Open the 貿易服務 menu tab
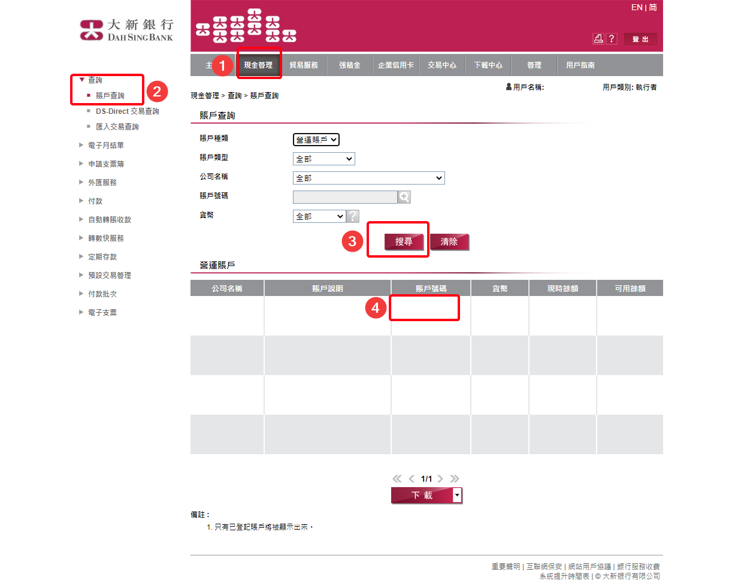Viewport: 729px width, 586px height. pyautogui.click(x=304, y=65)
